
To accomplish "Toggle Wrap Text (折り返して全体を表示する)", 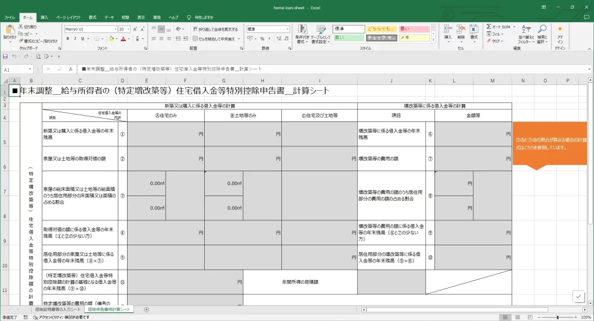I will [x=215, y=29].
